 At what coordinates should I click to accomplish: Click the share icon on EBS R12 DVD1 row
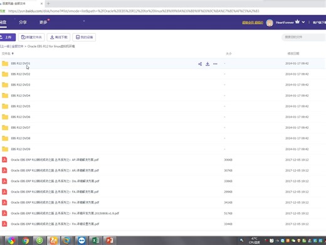pos(200,64)
